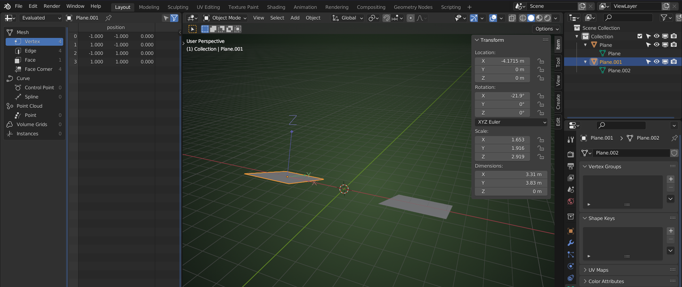Open the World properties tab
The height and width of the screenshot is (287, 682).
tap(571, 201)
